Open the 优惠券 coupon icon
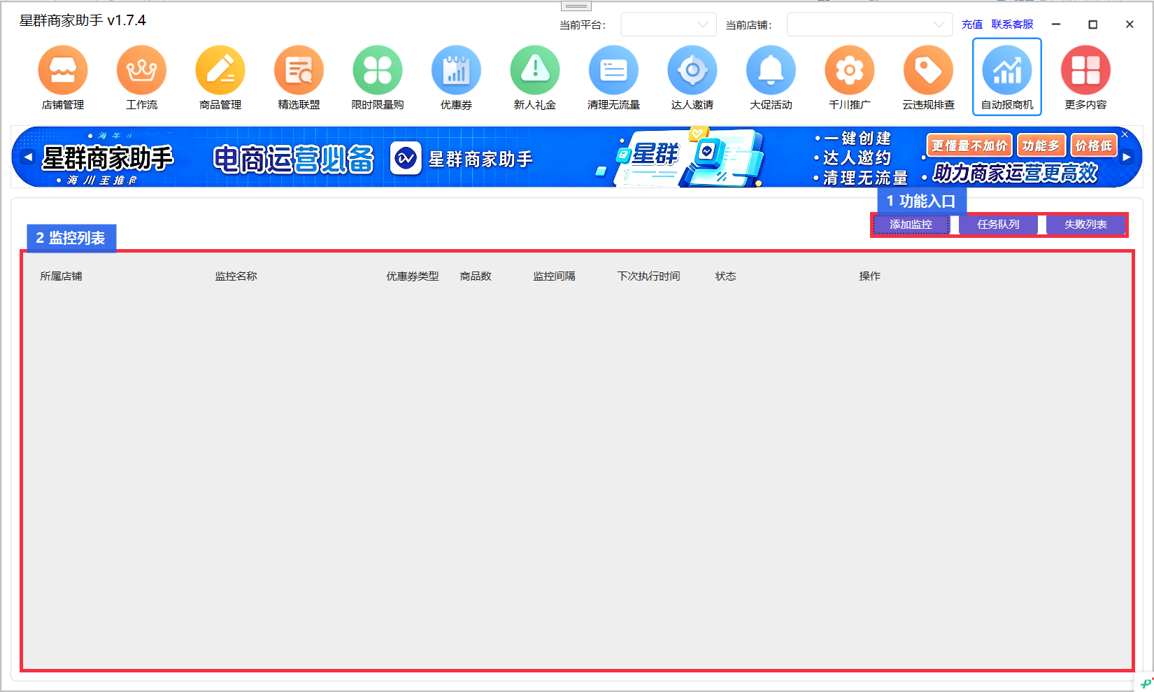 [456, 70]
